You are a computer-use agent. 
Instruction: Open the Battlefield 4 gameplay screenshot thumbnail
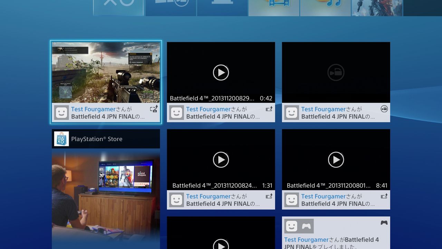[106, 72]
